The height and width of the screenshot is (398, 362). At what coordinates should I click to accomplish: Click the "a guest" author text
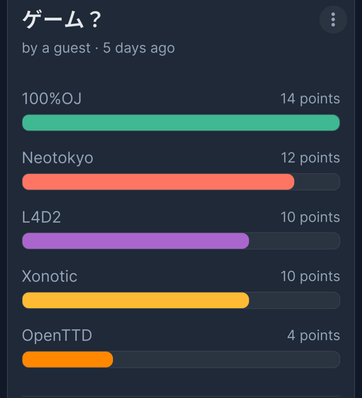point(66,48)
